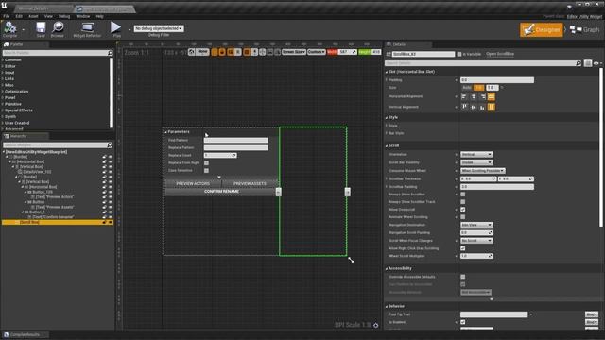The image size is (605, 340).
Task: Open the Scroll Bar Visibility dropdown
Action: [x=476, y=162]
